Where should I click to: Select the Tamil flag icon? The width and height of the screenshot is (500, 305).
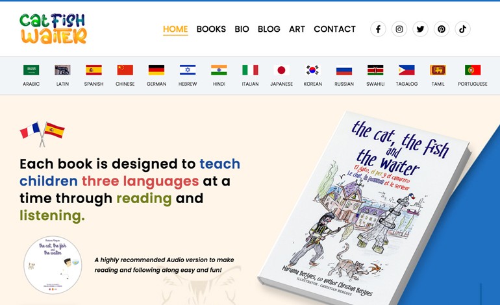coord(438,70)
